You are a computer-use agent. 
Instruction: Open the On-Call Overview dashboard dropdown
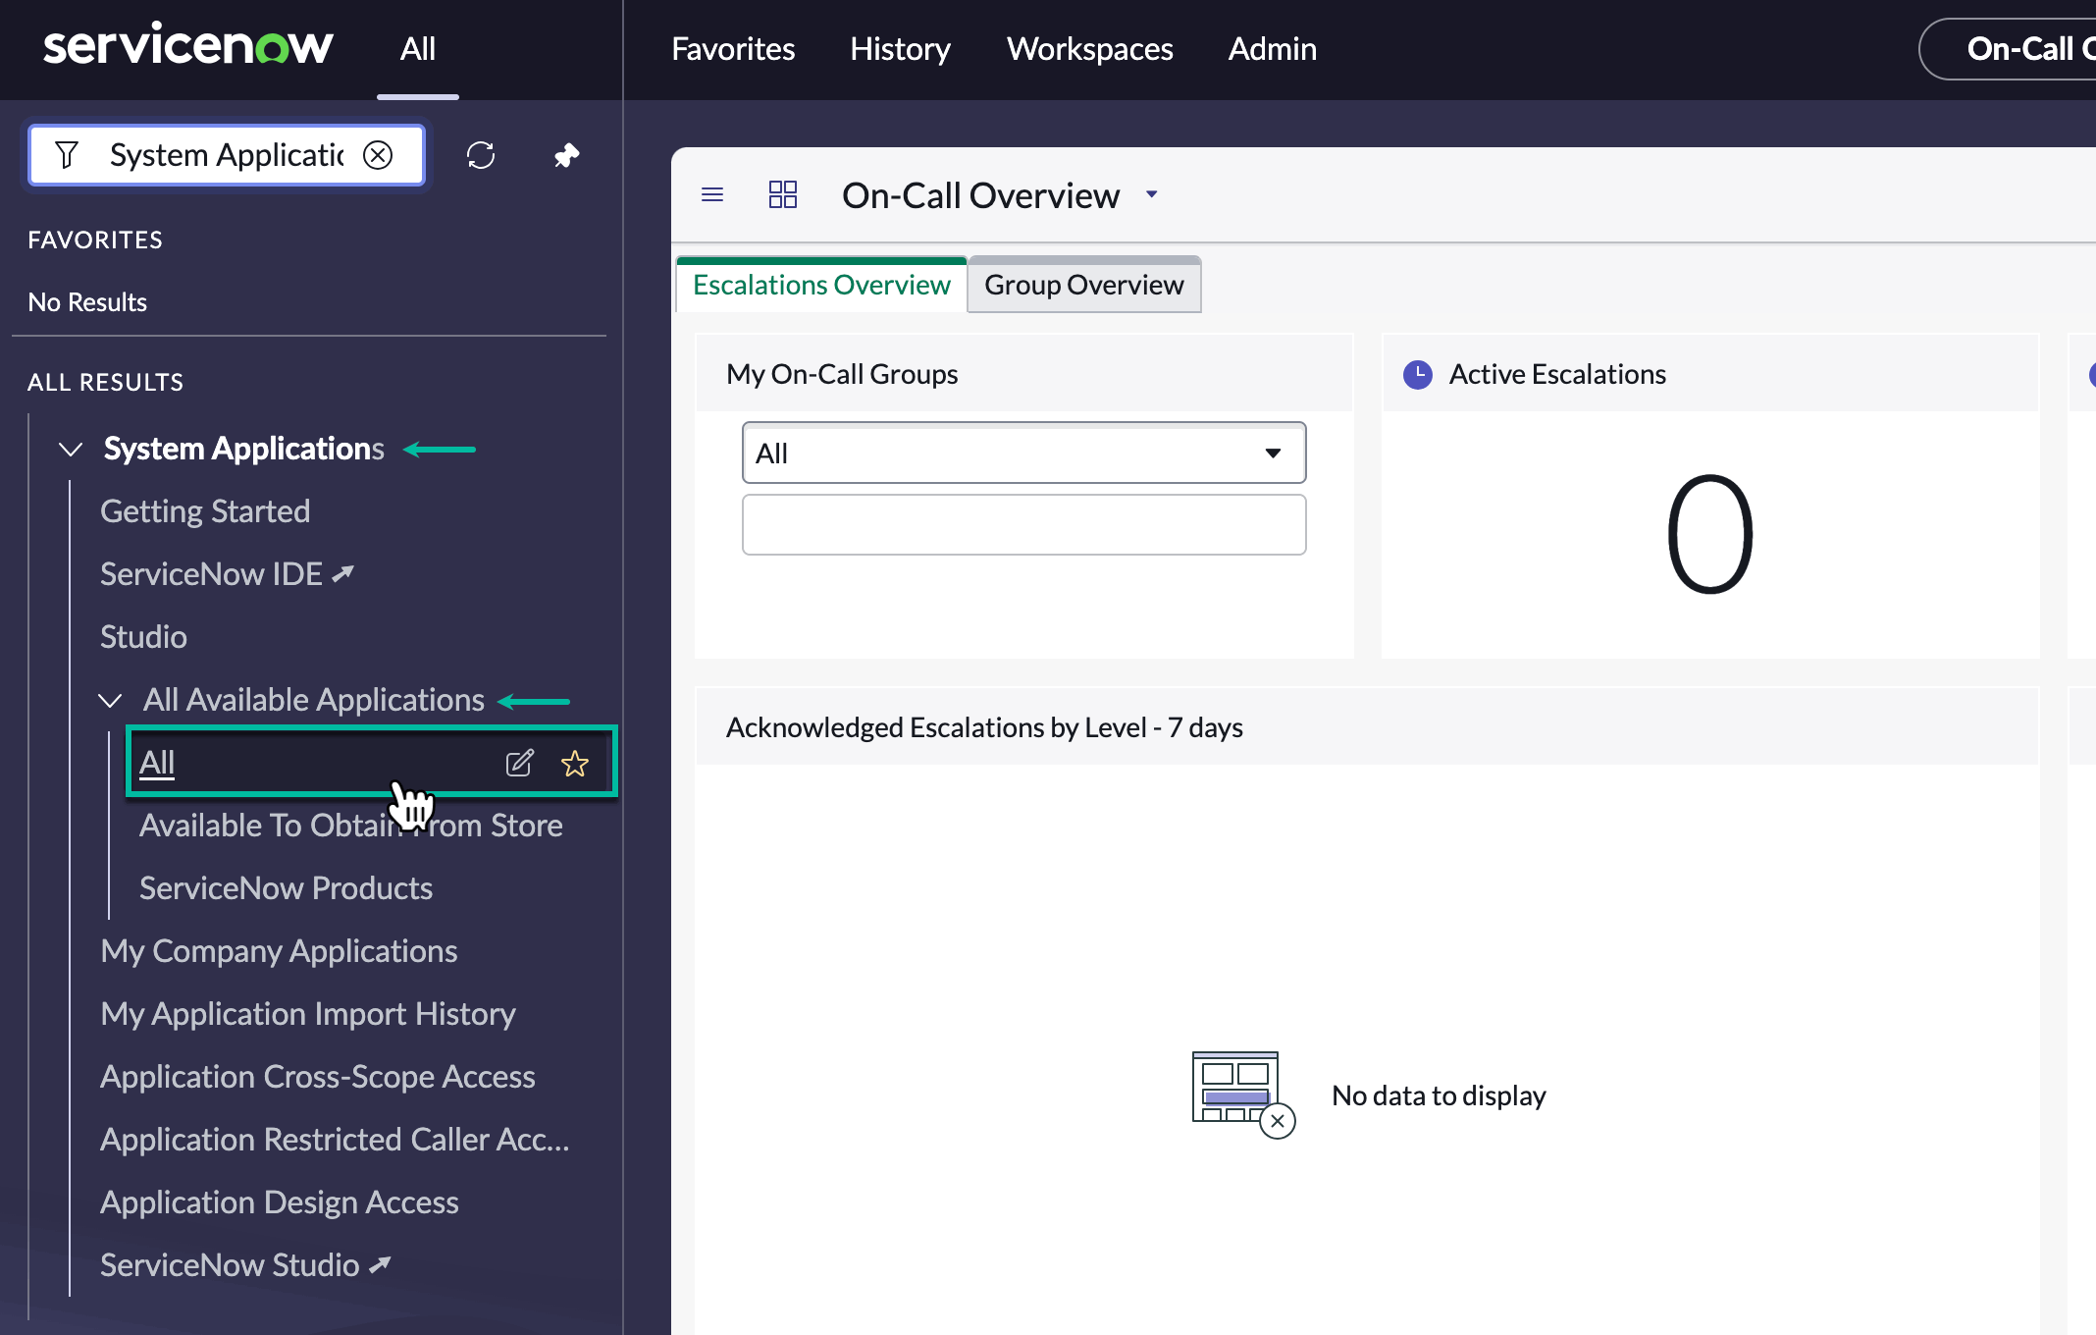pos(1151,194)
